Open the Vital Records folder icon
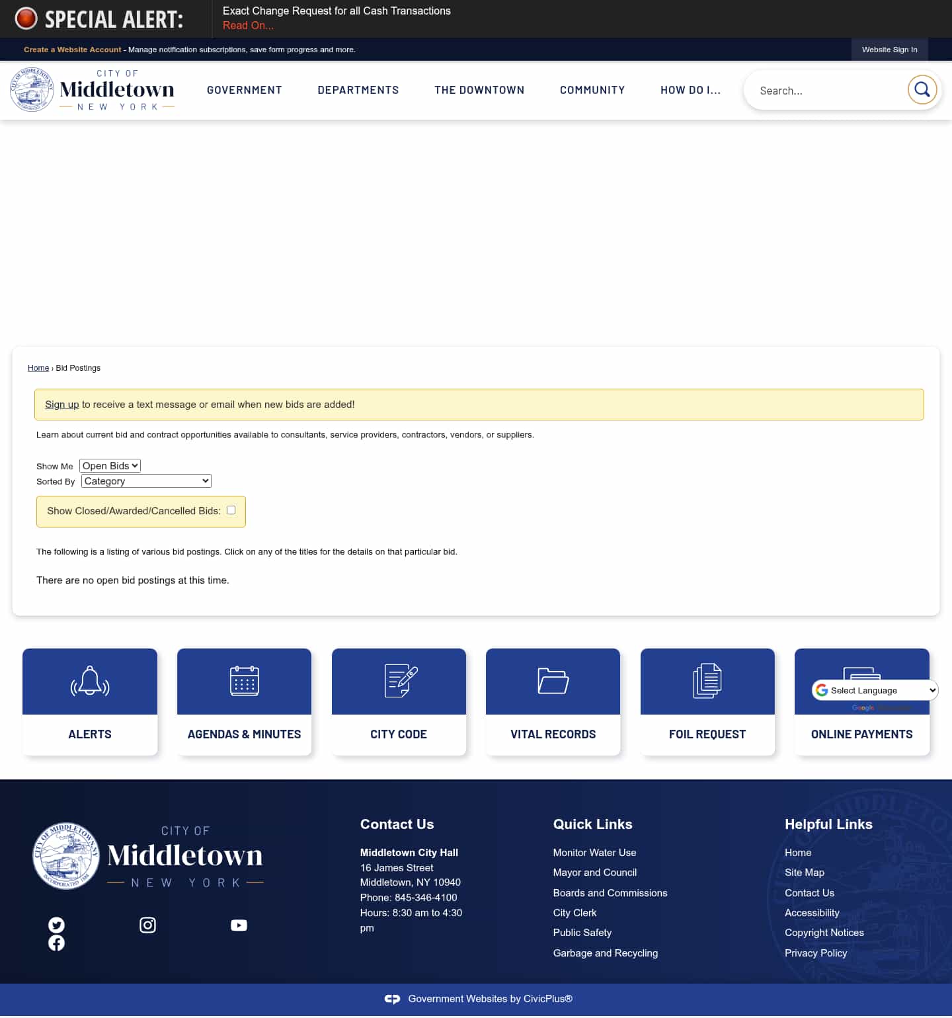 tap(553, 682)
